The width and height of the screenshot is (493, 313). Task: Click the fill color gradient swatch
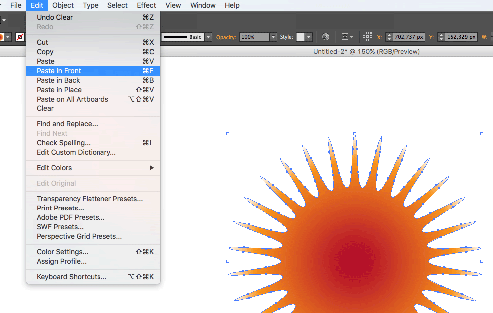coord(2,37)
